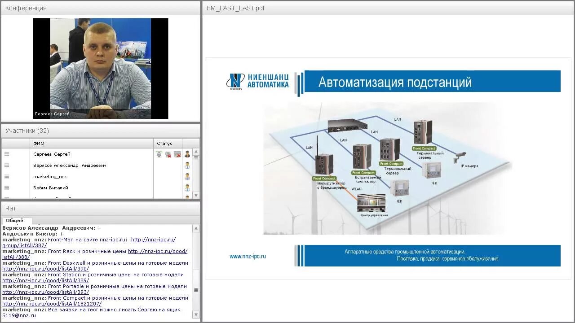Click www.nnz-ipc.ru on the slide footer
This screenshot has width=575, height=323.
point(248,257)
